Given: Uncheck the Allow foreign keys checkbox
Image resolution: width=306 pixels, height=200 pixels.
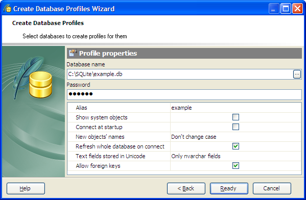Looking at the screenshot, I should [x=236, y=166].
